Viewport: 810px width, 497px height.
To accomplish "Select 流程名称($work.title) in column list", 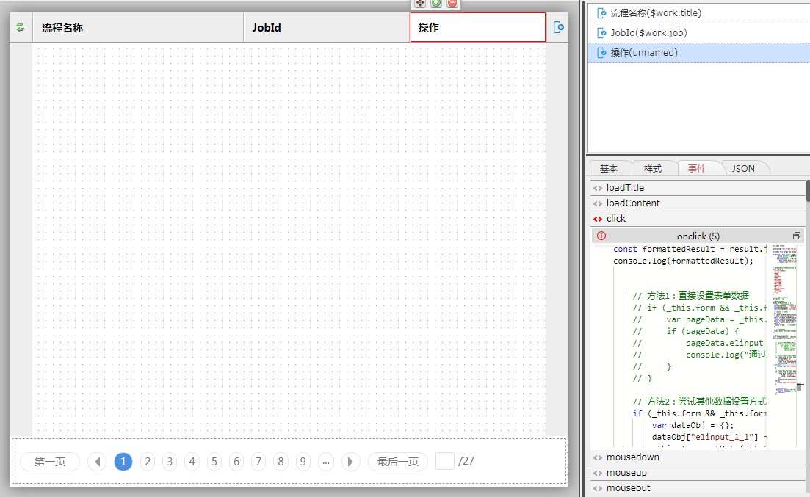I will pyautogui.click(x=699, y=13).
